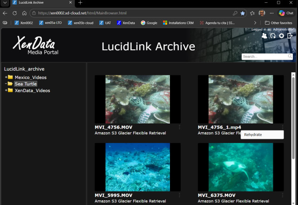Screen dimensions: 298x205
Task: Click the vertical scrollbar of the file list
Action: 293,140
